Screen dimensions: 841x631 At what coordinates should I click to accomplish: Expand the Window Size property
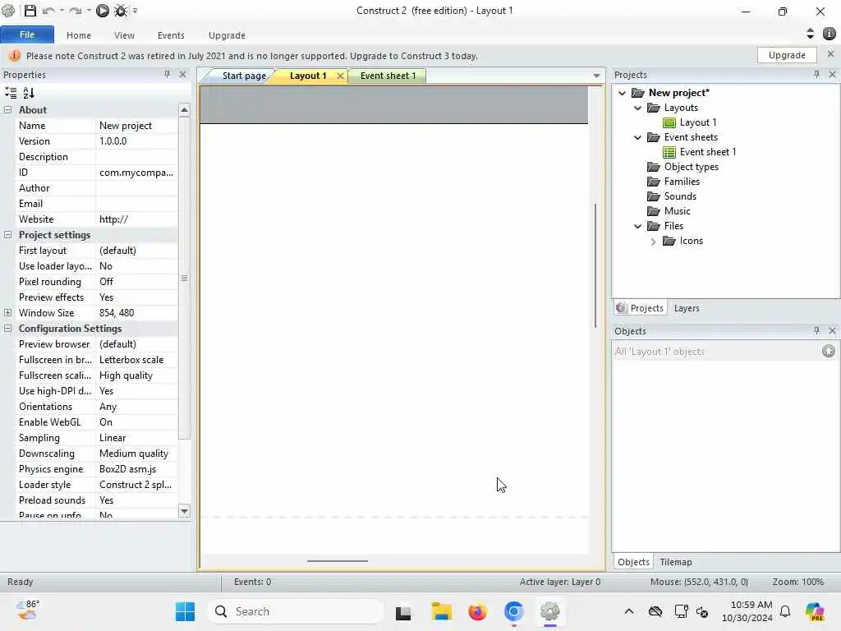(x=8, y=313)
